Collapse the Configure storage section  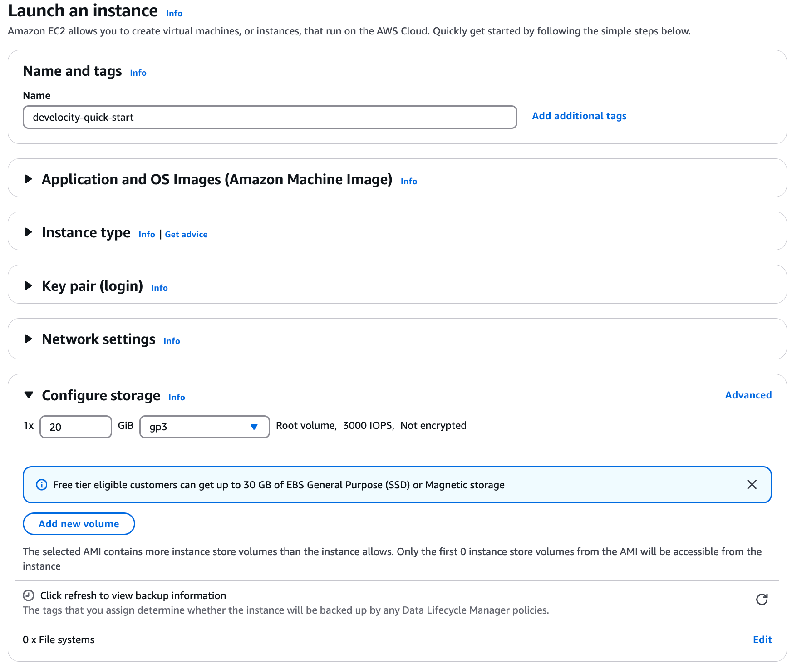click(28, 395)
